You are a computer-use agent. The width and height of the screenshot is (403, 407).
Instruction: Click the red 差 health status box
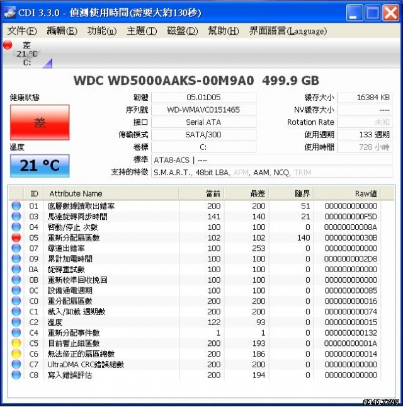coord(40,122)
